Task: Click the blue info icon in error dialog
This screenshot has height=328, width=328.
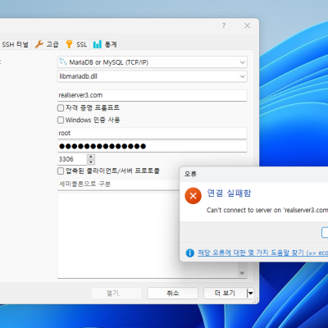Action: 190,253
